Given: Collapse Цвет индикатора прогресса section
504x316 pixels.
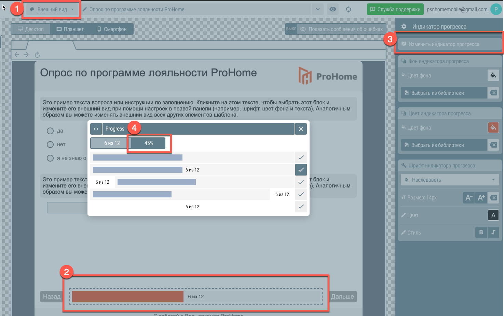Looking at the screenshot, I should pos(450,114).
